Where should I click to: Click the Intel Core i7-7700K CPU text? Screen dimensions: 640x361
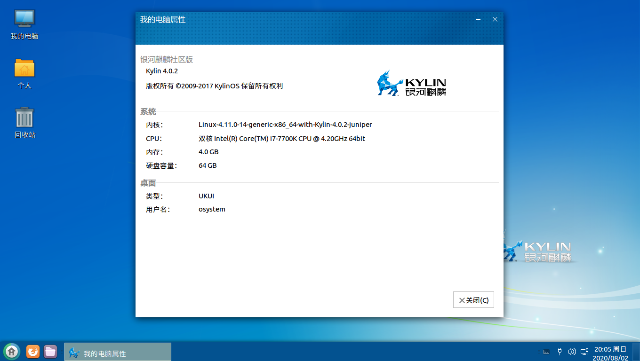coord(282,139)
